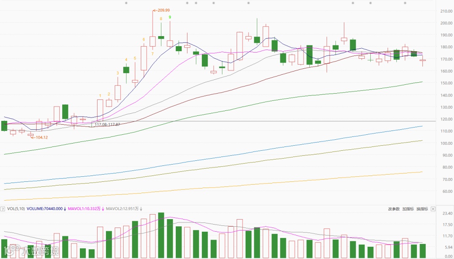454x259 pixels.
Task: Click the 190.00 price axis label
Action: [x=446, y=35]
